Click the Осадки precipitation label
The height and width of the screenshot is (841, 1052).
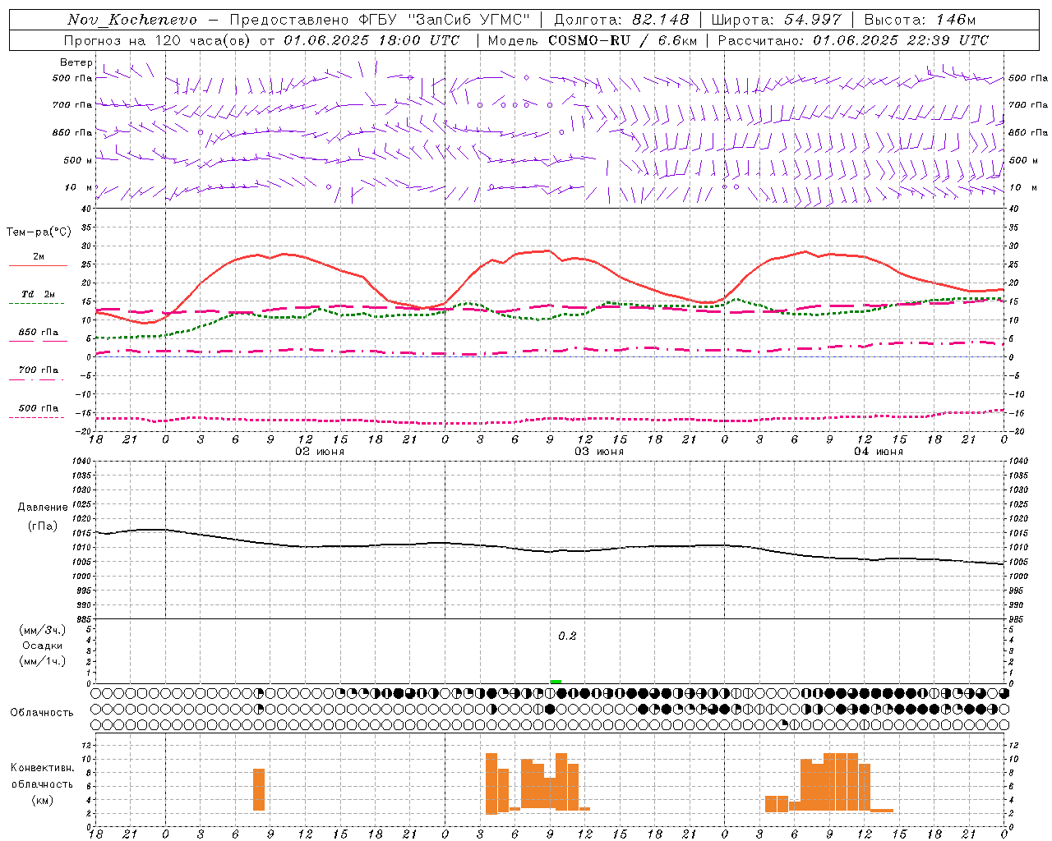pyautogui.click(x=43, y=646)
